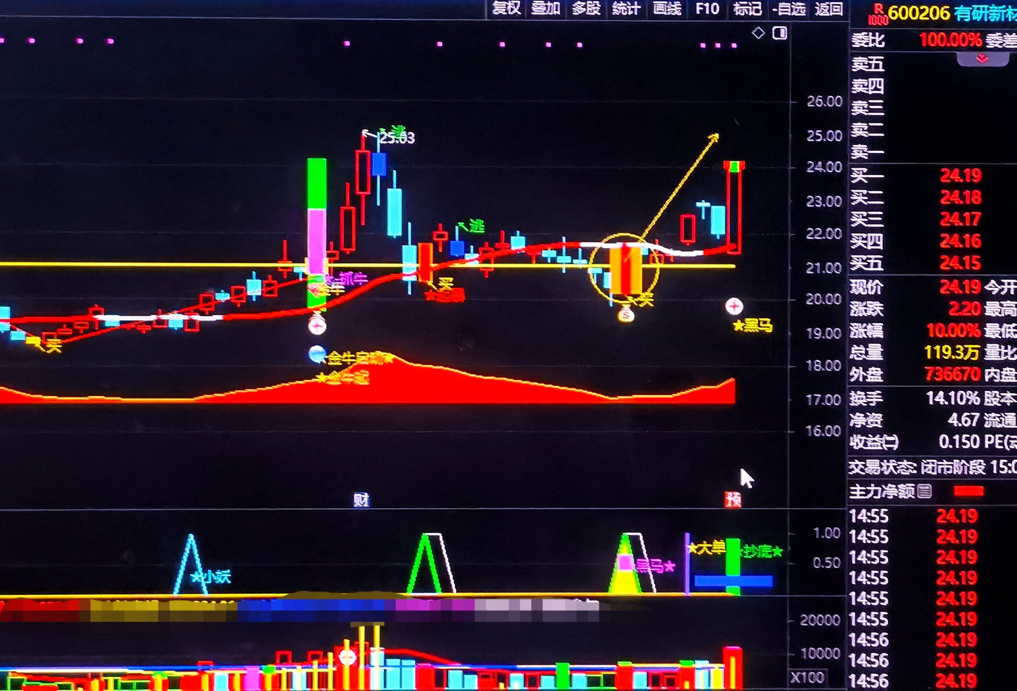Toggle -自选 to remove from watchlist

tap(789, 9)
